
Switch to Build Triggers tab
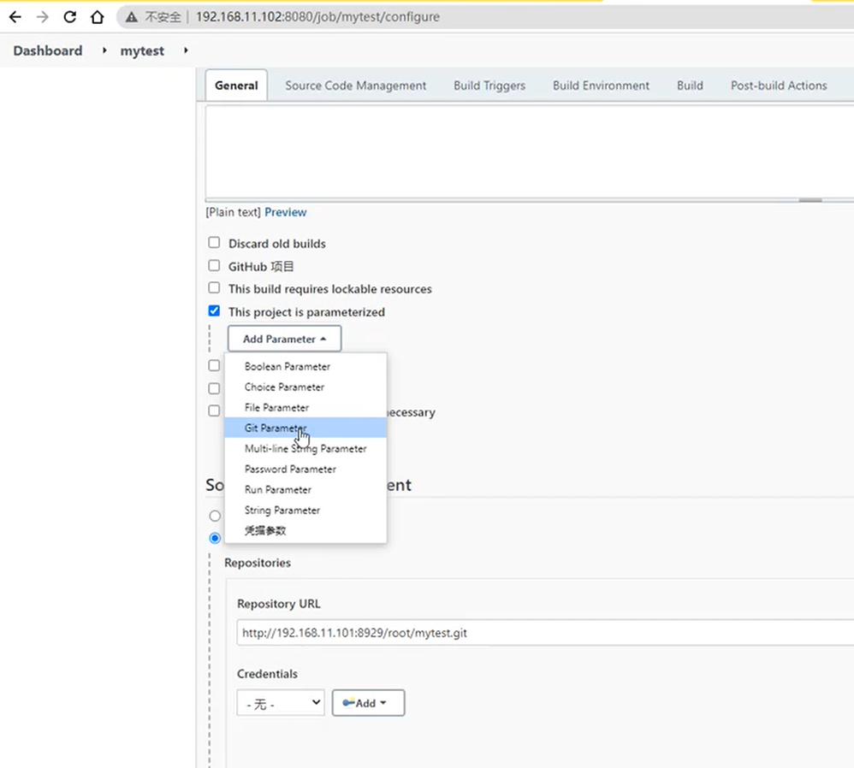(489, 86)
